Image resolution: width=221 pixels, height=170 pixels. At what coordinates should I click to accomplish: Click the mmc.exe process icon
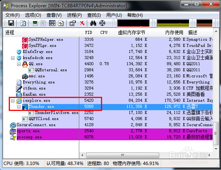(x=25, y=76)
